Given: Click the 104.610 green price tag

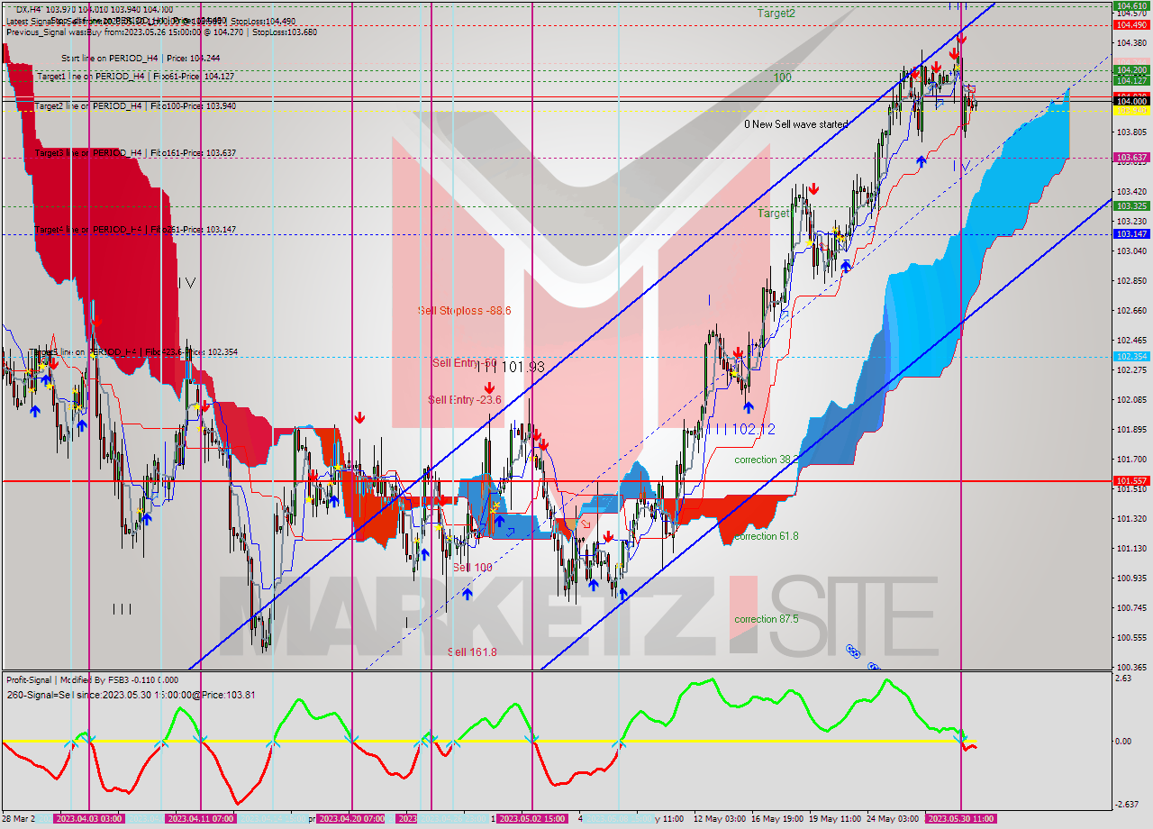Looking at the screenshot, I should (x=1131, y=5).
